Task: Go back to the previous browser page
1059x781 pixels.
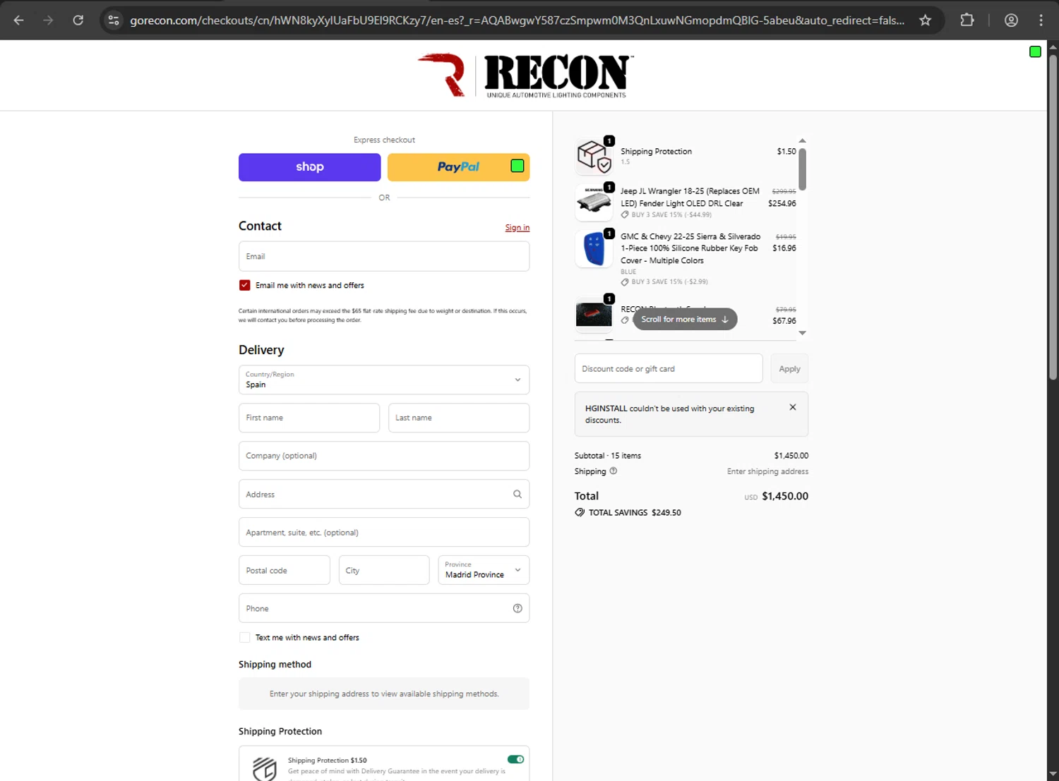Action: point(19,20)
